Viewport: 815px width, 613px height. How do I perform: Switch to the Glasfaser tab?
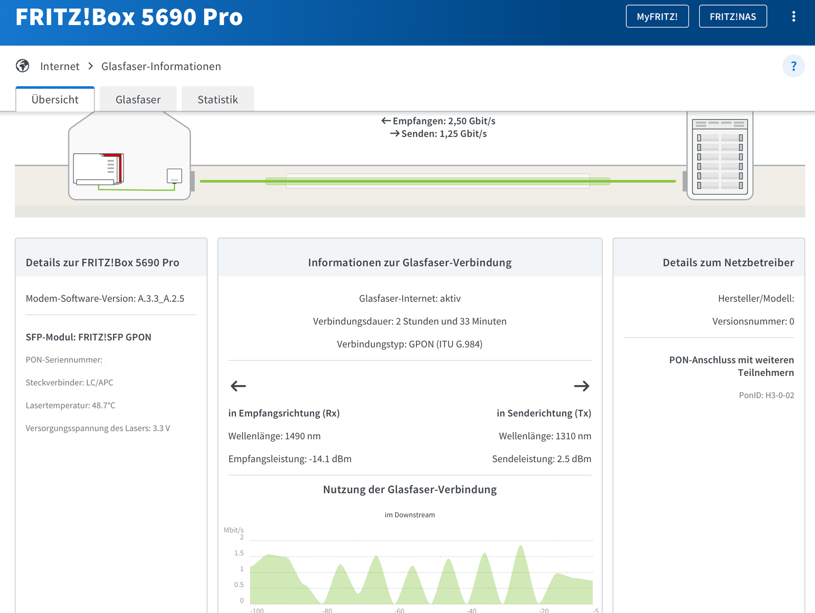[138, 99]
